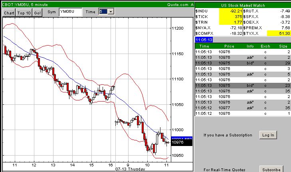Click the 11:05:12 ask row priced 10977
This screenshot has height=172, width=291.
click(x=243, y=108)
